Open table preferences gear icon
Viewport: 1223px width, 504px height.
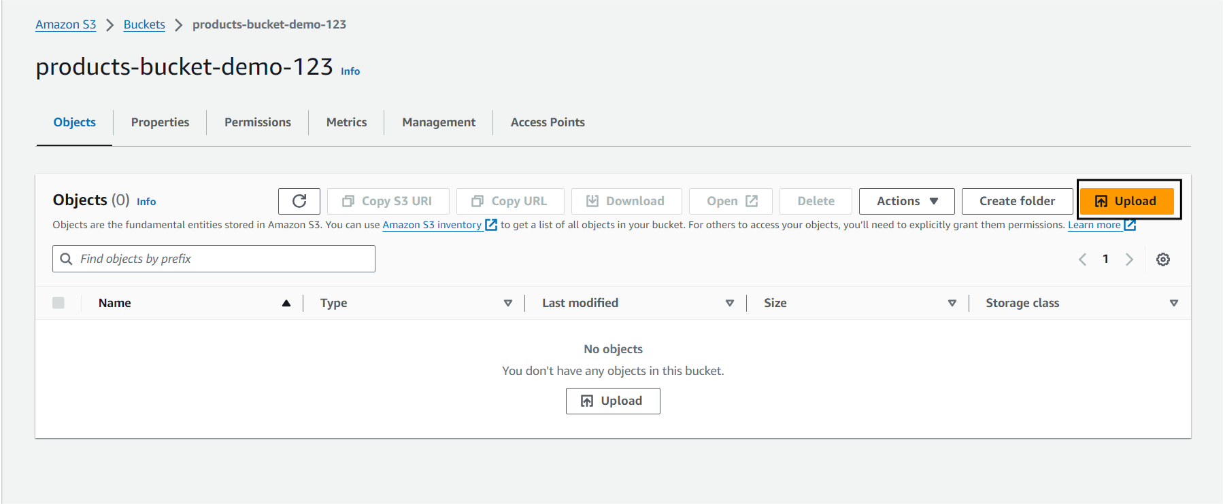pos(1163,259)
